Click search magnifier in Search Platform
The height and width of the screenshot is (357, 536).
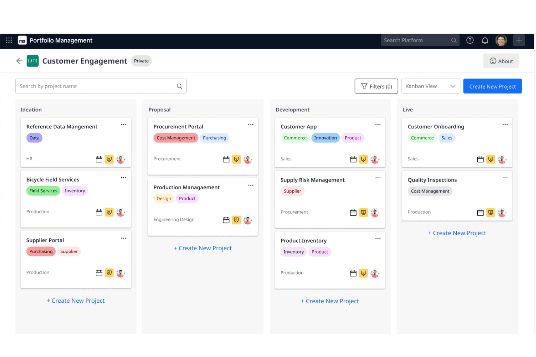click(453, 40)
